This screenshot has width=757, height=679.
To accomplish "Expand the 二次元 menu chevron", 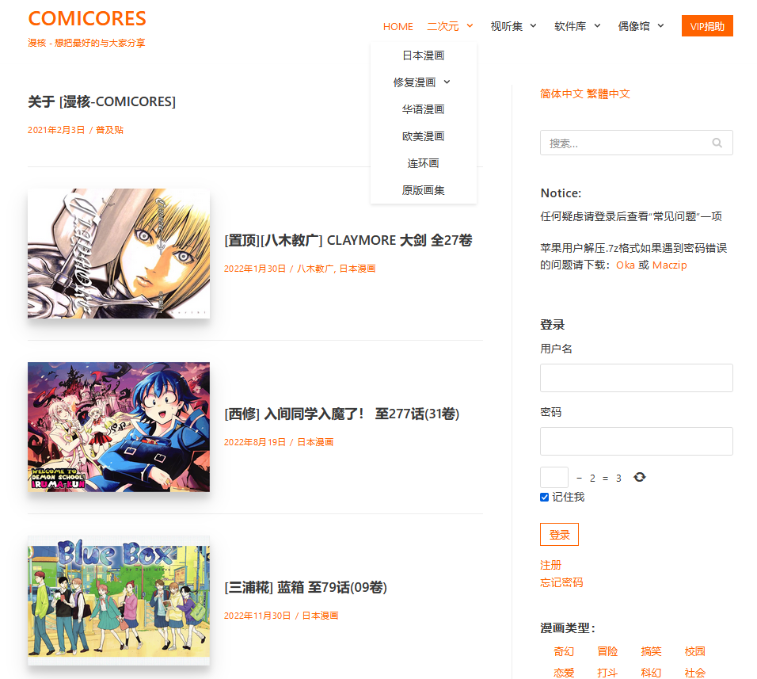I will point(470,25).
